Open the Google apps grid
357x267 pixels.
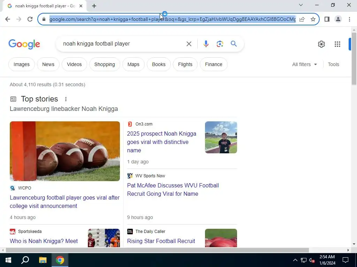coord(337,44)
